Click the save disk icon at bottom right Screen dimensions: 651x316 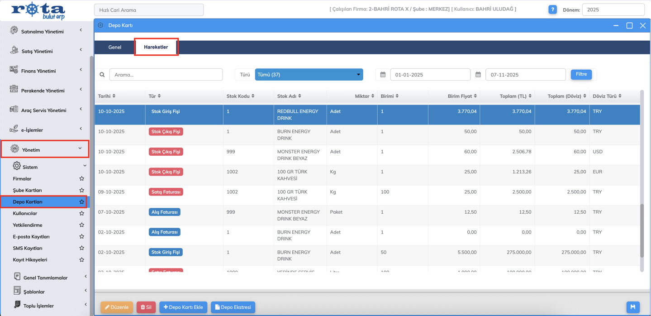633,307
